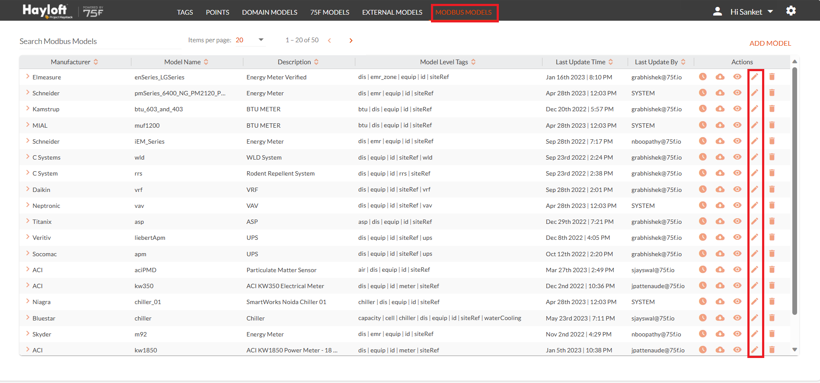This screenshot has height=383, width=820.
Task: Edit the C Systems wld model
Action: tap(755, 157)
